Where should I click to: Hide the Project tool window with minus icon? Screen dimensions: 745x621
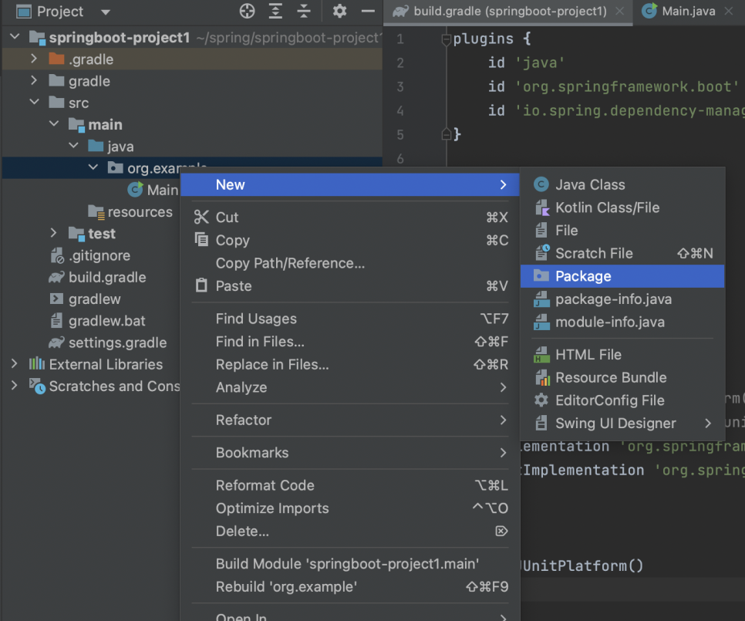point(368,11)
